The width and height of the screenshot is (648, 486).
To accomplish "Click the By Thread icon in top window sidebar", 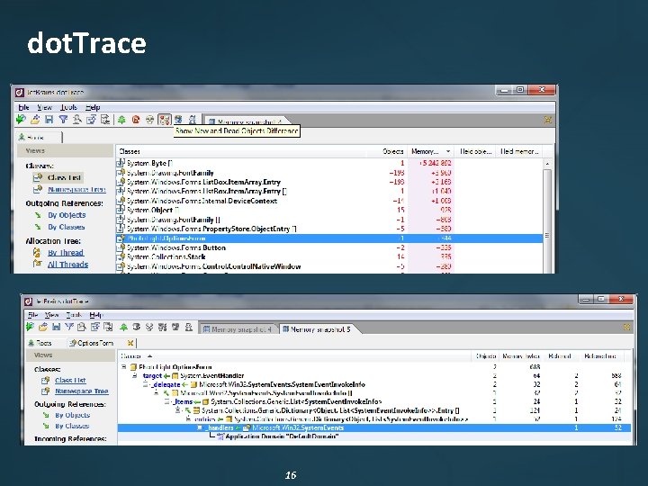I will pyautogui.click(x=37, y=253).
